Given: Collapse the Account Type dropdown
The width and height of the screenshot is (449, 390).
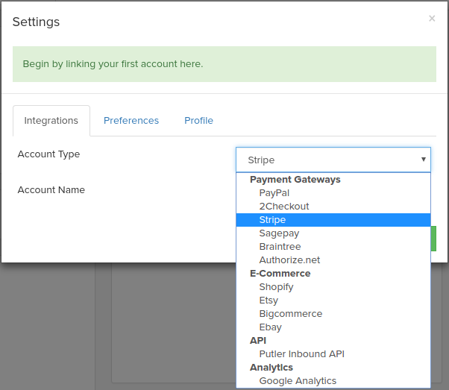Looking at the screenshot, I should (333, 160).
